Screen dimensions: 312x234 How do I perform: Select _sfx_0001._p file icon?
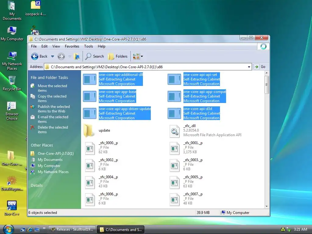[175, 148]
